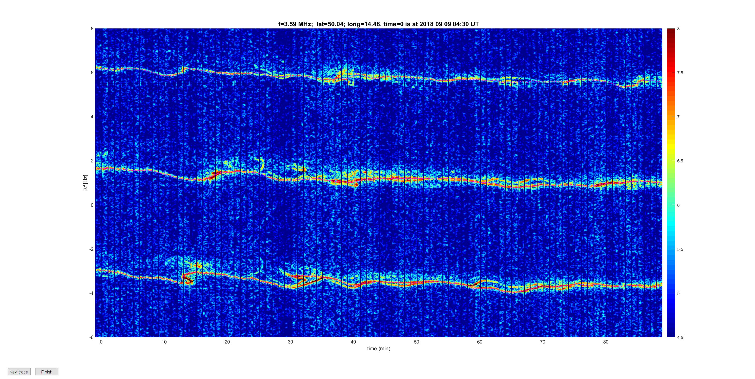Click the x-axis tick label 70
The height and width of the screenshot is (379, 755).
coord(543,342)
